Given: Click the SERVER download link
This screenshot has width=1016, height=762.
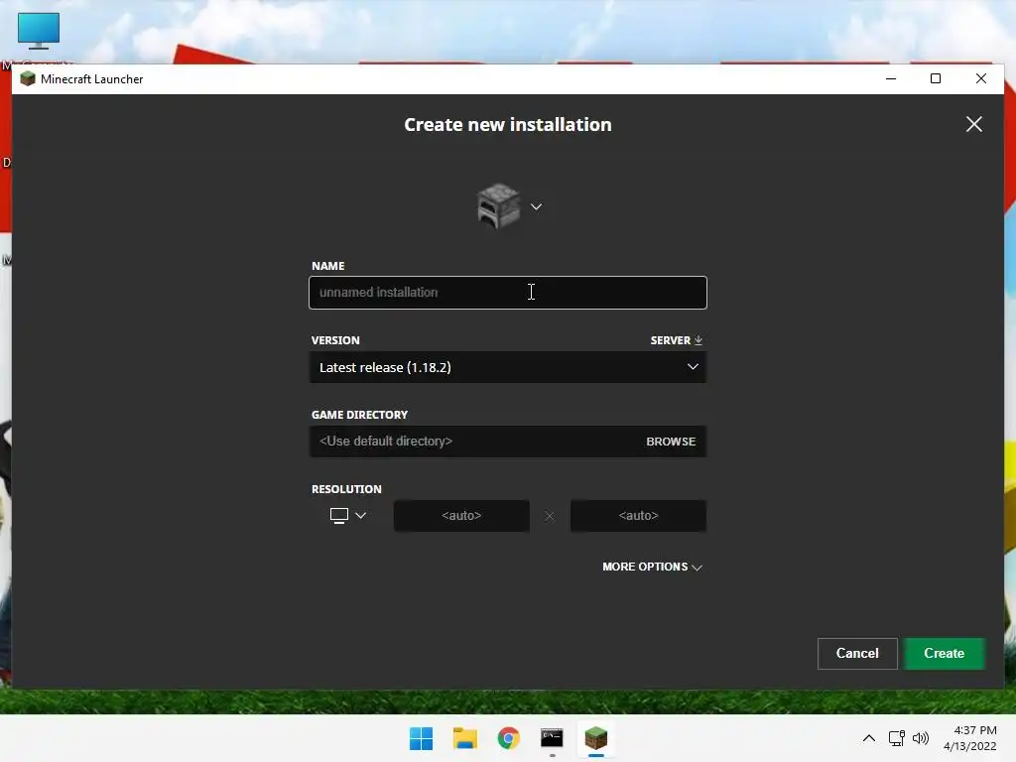Looking at the screenshot, I should (677, 340).
